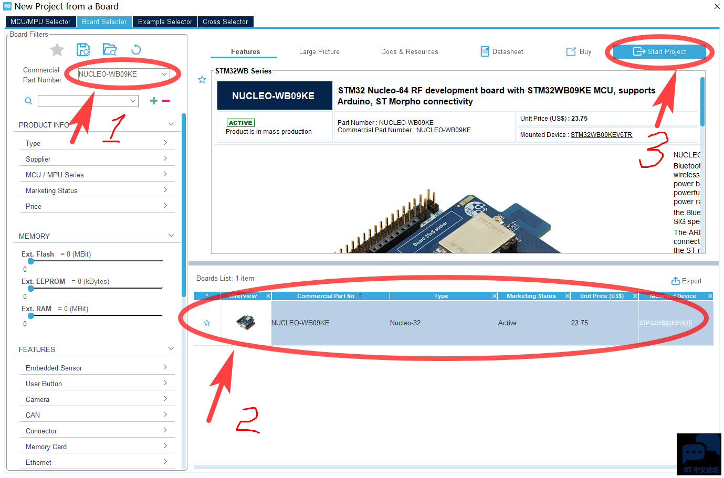Click the Ext. Flash slider handle

coord(31,261)
